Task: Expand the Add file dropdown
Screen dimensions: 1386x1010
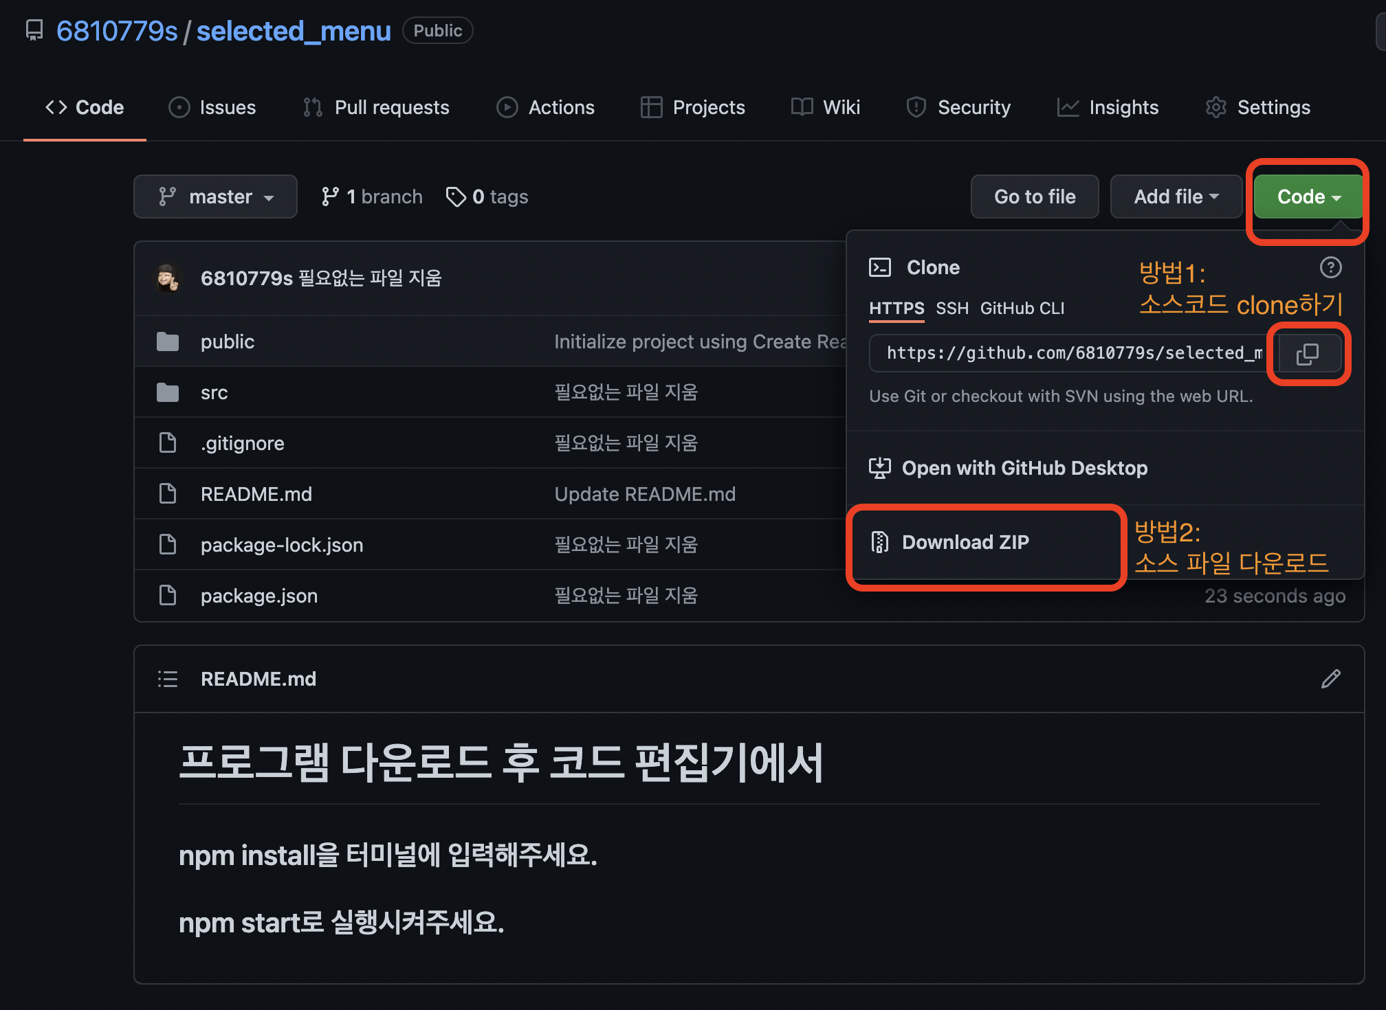Action: [1176, 197]
